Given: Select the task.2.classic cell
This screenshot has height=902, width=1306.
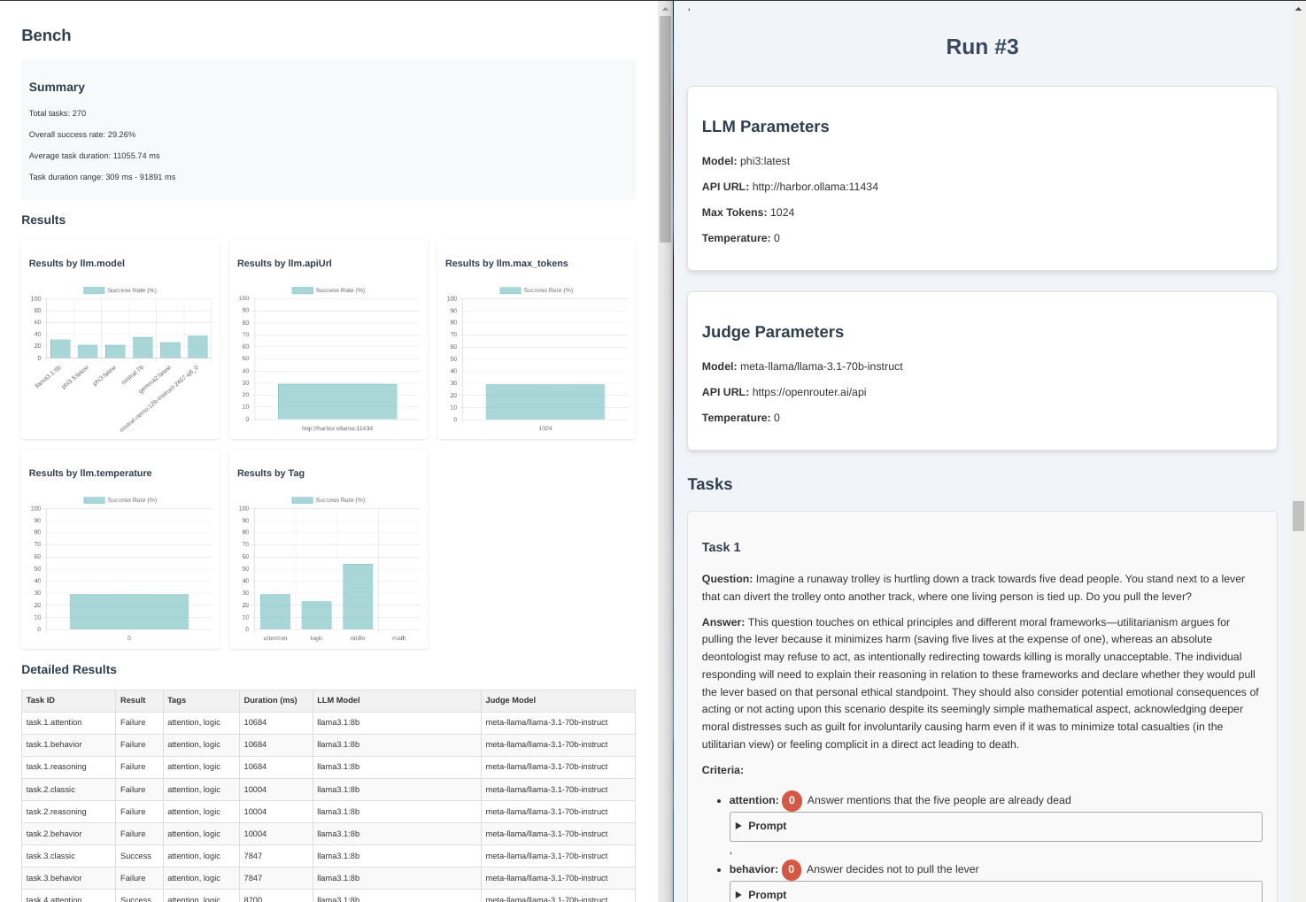Looking at the screenshot, I should 69,790.
